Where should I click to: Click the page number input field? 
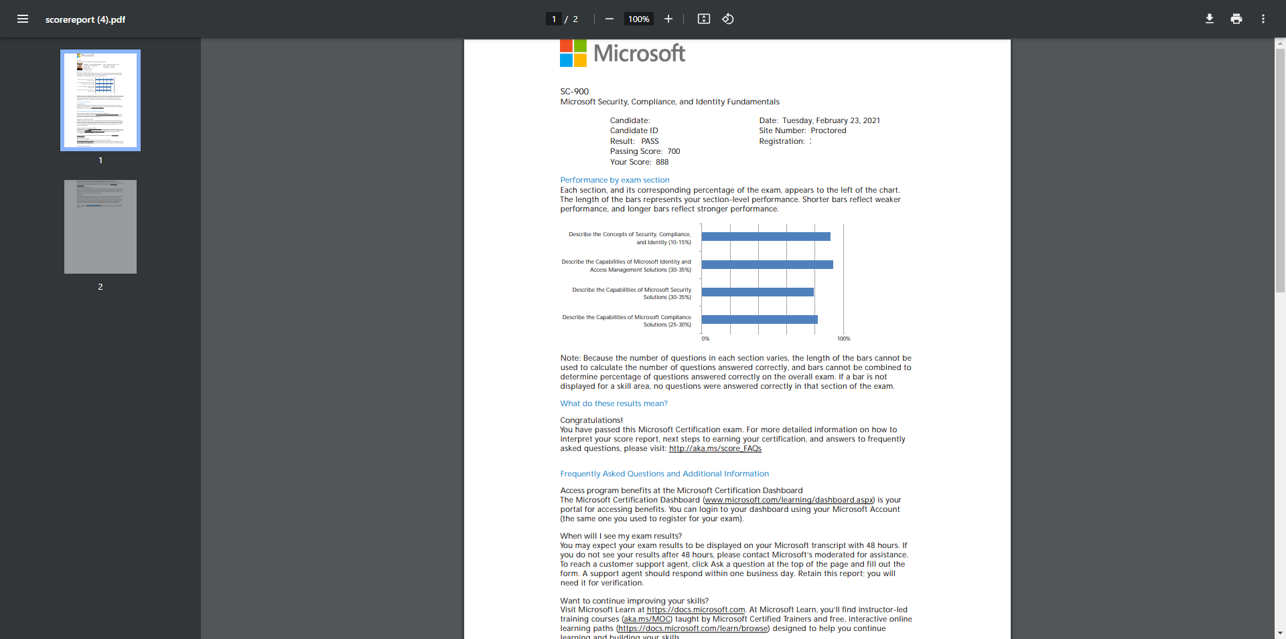(x=553, y=19)
